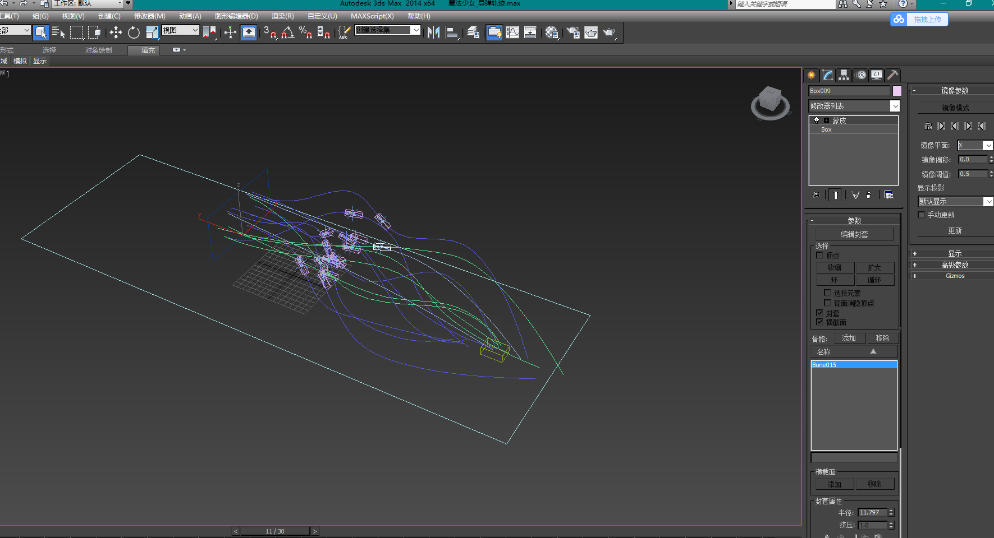Viewport: 994px width, 538px height.
Task: Click the object color swatch beside Box009
Action: (x=897, y=91)
